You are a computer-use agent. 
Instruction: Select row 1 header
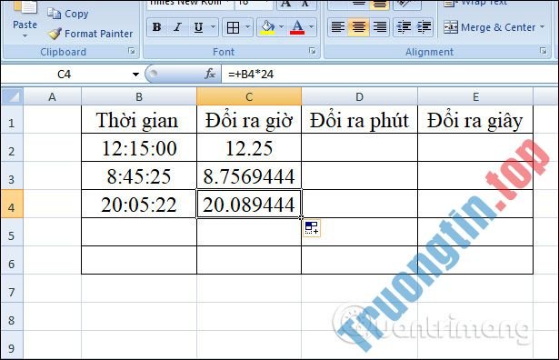[x=12, y=120]
